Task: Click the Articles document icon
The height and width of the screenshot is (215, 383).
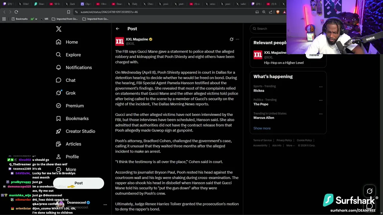Action: (x=59, y=144)
